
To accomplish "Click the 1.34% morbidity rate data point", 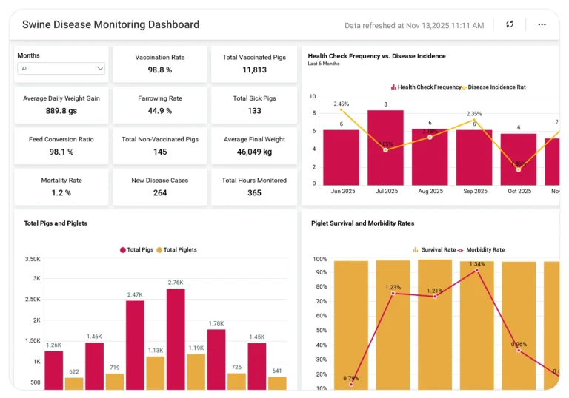I will (x=477, y=271).
